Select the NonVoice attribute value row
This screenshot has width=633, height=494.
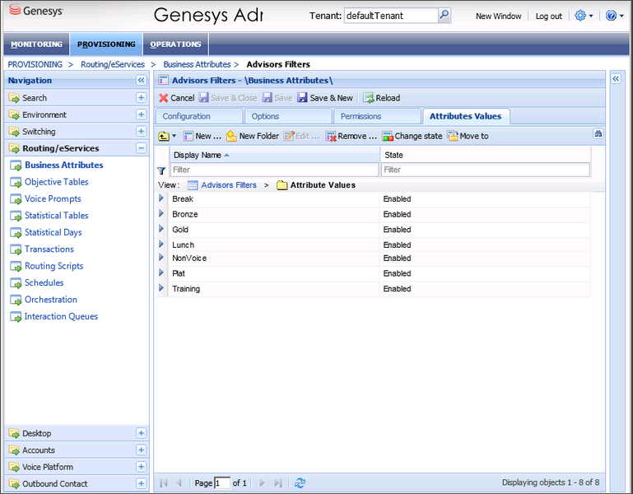(x=375, y=258)
